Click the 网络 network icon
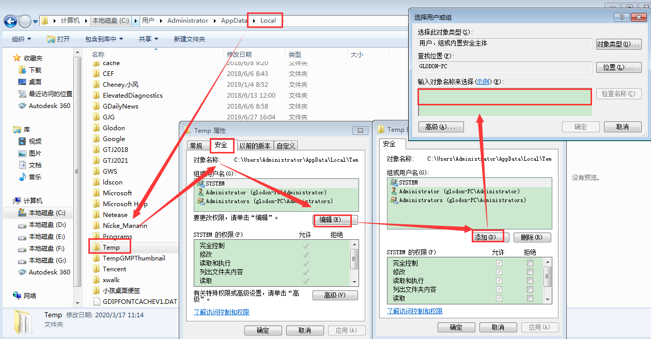This screenshot has width=651, height=339. 17,296
